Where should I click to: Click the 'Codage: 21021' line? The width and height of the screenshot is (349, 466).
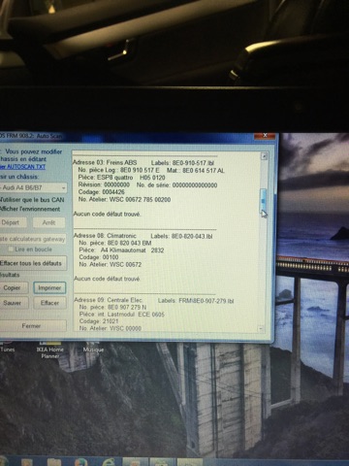[x=99, y=321]
